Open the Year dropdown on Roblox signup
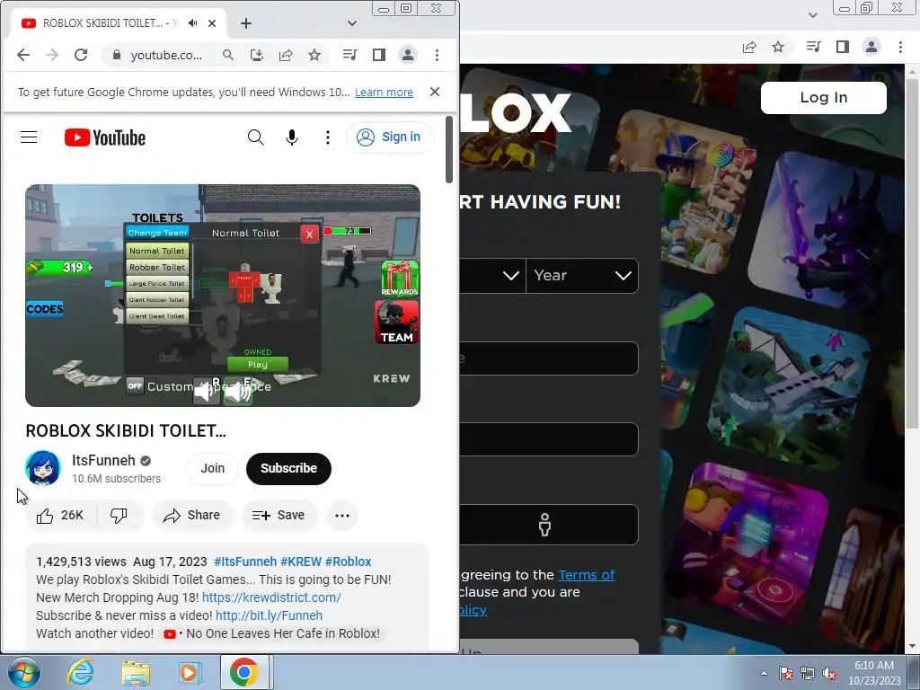The height and width of the screenshot is (690, 920). [582, 275]
